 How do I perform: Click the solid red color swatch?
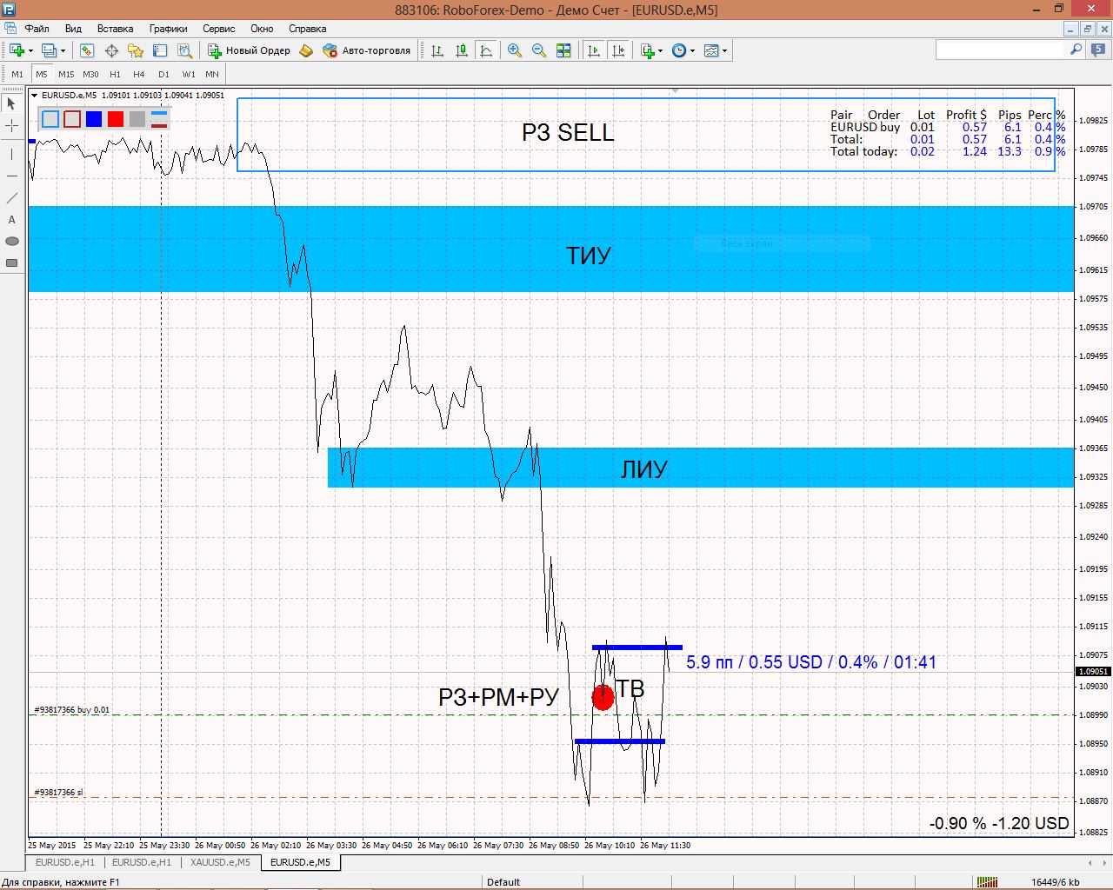point(116,119)
